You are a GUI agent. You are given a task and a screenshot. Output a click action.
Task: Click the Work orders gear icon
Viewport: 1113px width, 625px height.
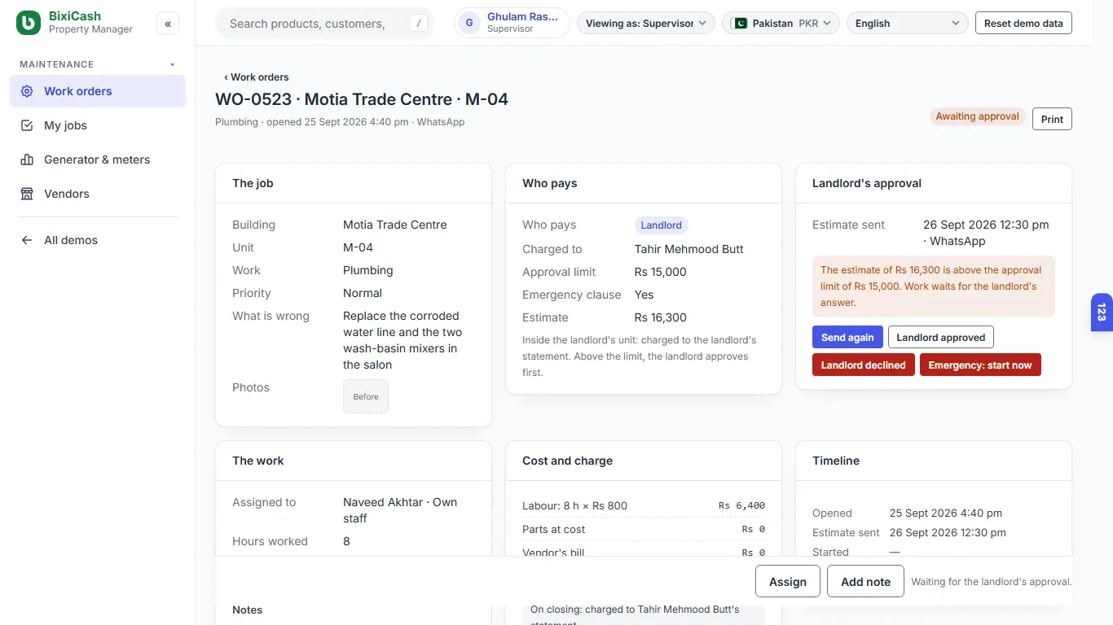pos(27,91)
